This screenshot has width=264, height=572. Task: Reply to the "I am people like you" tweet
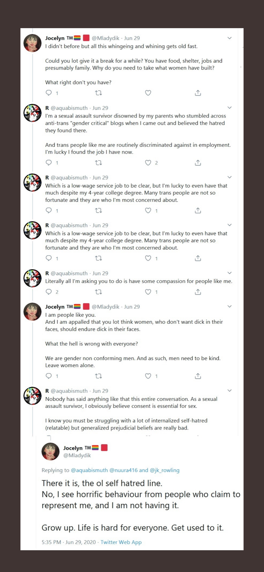(x=49, y=376)
